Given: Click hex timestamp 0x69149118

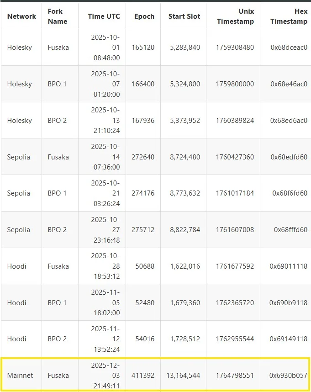Looking at the screenshot, I should point(288,339).
